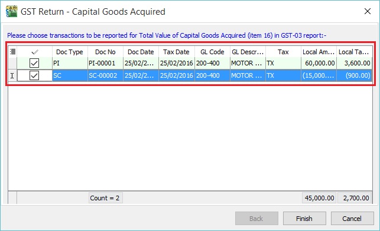The width and height of the screenshot is (380, 231).
Task: Click the 60,000.00 local amount cell
Action: pos(319,63)
